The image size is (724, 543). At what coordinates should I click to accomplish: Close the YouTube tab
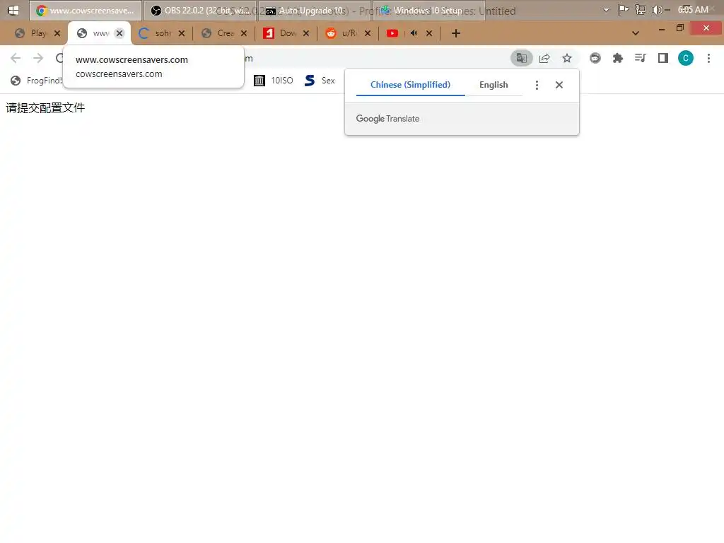click(429, 33)
